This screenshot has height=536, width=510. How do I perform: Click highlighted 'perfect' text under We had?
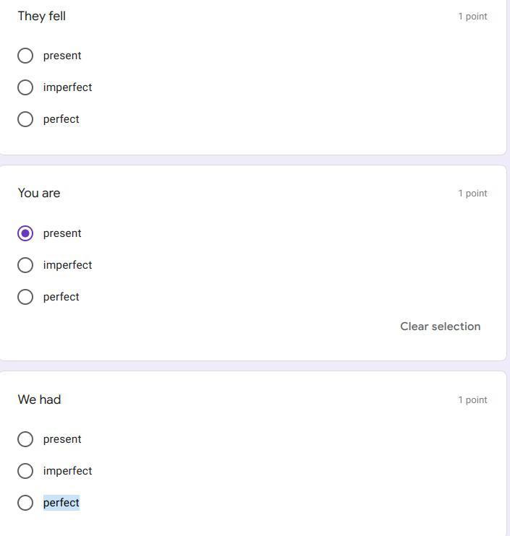coord(61,503)
